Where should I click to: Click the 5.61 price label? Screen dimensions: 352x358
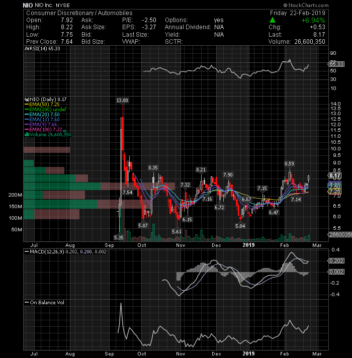[x=177, y=231]
